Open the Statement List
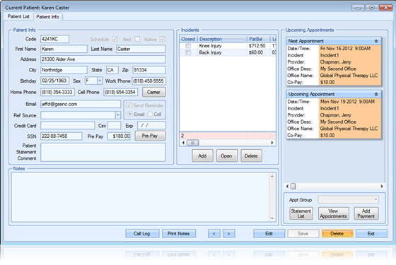This screenshot has height=265, width=396. coord(301,213)
